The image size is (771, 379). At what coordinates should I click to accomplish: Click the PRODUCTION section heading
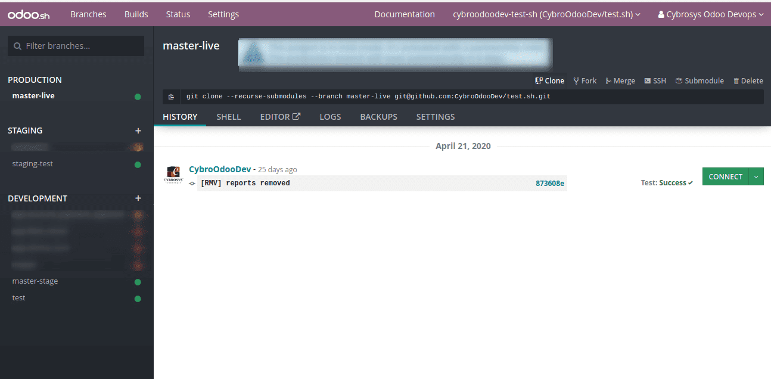coord(35,80)
